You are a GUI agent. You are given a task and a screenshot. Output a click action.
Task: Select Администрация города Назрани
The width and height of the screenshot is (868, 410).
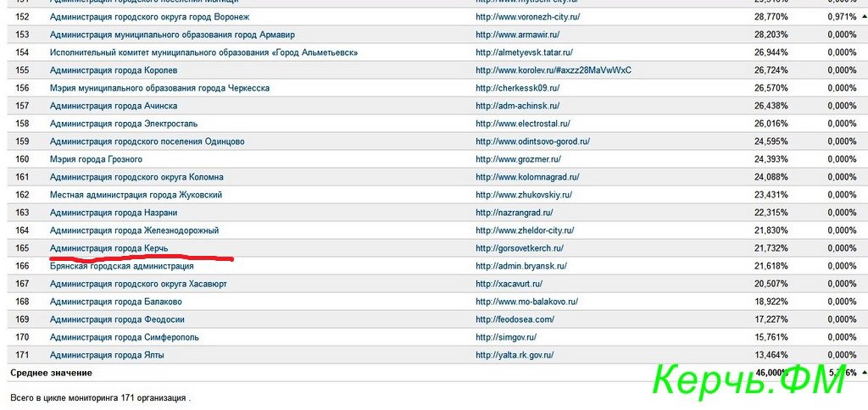pyautogui.click(x=114, y=213)
